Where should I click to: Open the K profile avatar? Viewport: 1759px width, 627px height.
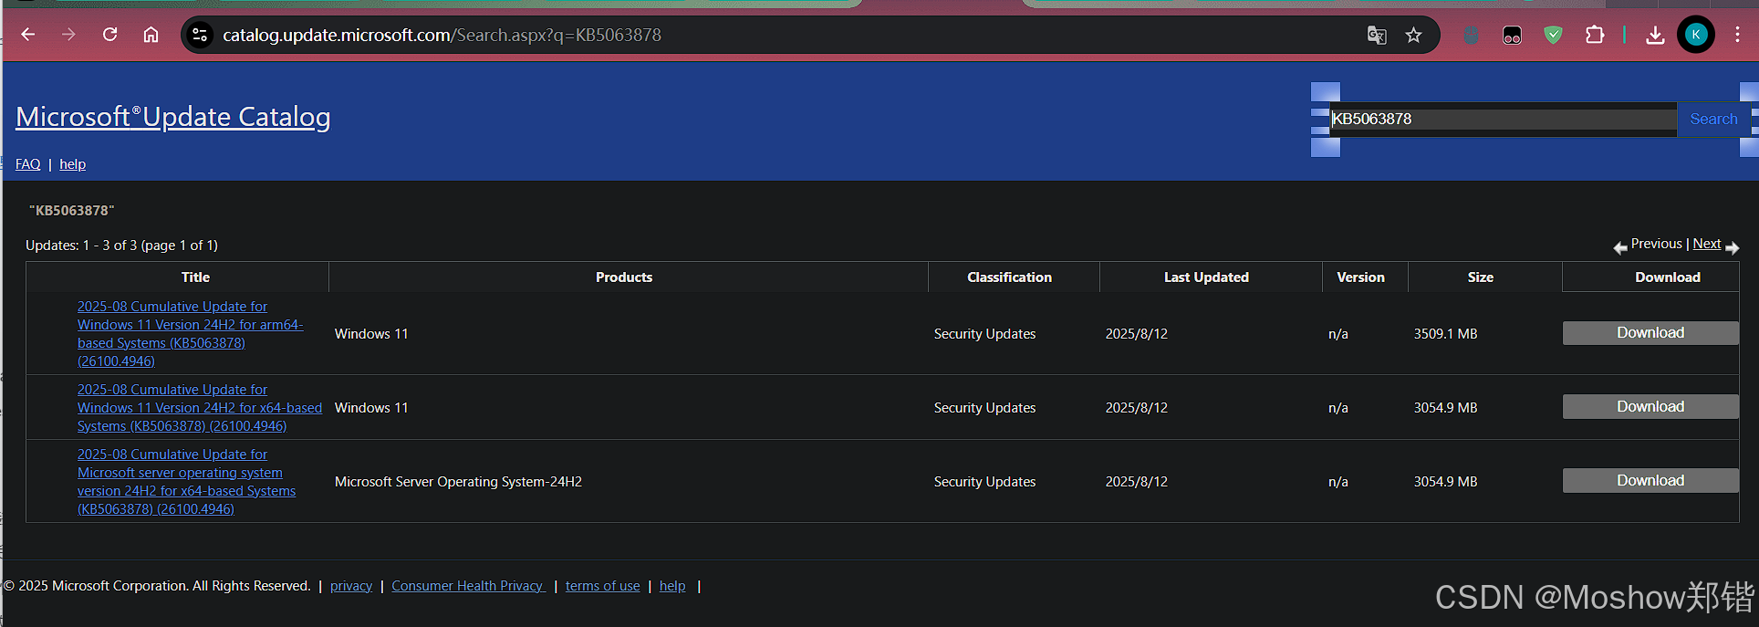(x=1695, y=35)
